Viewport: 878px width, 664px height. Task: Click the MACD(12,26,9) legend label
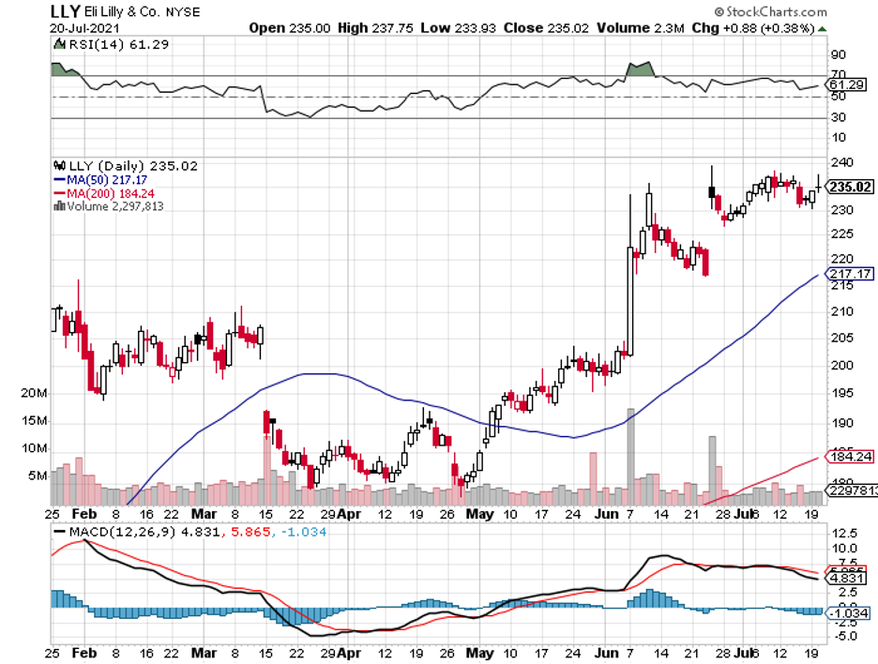click(x=122, y=532)
